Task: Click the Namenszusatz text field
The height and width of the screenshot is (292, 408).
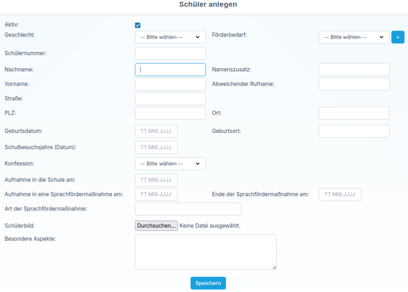Action: pos(354,70)
